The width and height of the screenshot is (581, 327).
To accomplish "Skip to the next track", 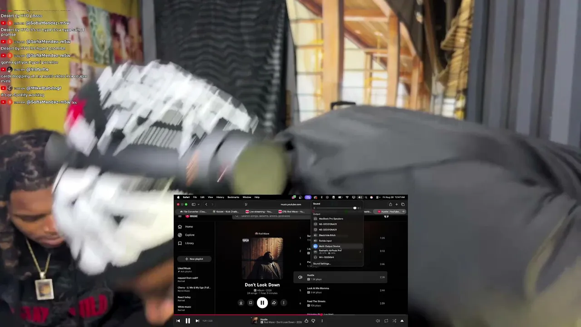I will 197,321.
